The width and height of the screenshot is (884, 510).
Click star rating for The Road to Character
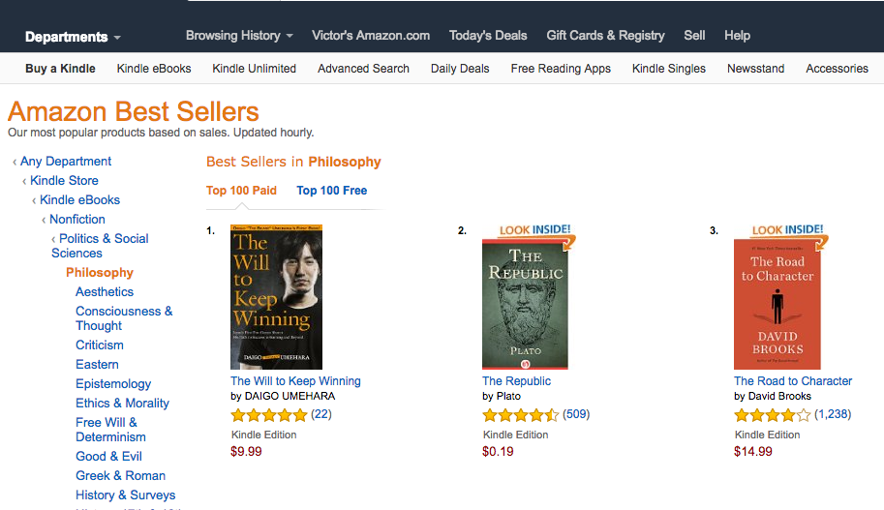(x=772, y=415)
